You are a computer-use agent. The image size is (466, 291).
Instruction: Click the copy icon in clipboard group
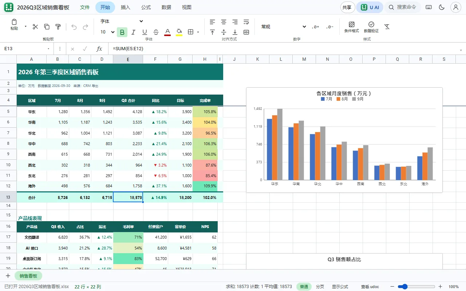47,27
